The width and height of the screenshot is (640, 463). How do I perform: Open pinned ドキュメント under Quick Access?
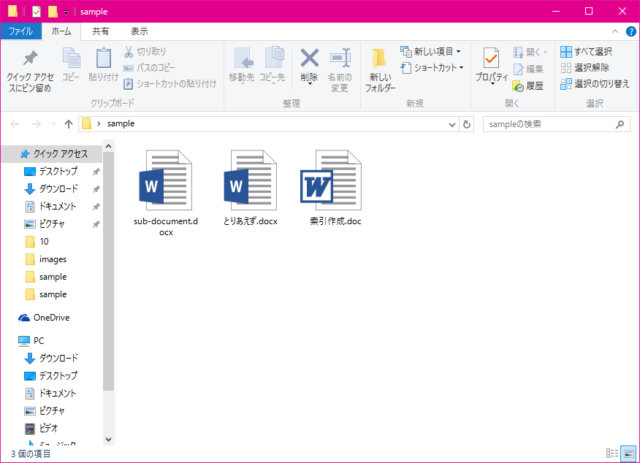pyautogui.click(x=51, y=207)
